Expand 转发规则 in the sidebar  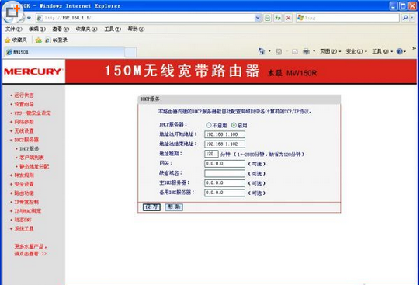pos(24,176)
